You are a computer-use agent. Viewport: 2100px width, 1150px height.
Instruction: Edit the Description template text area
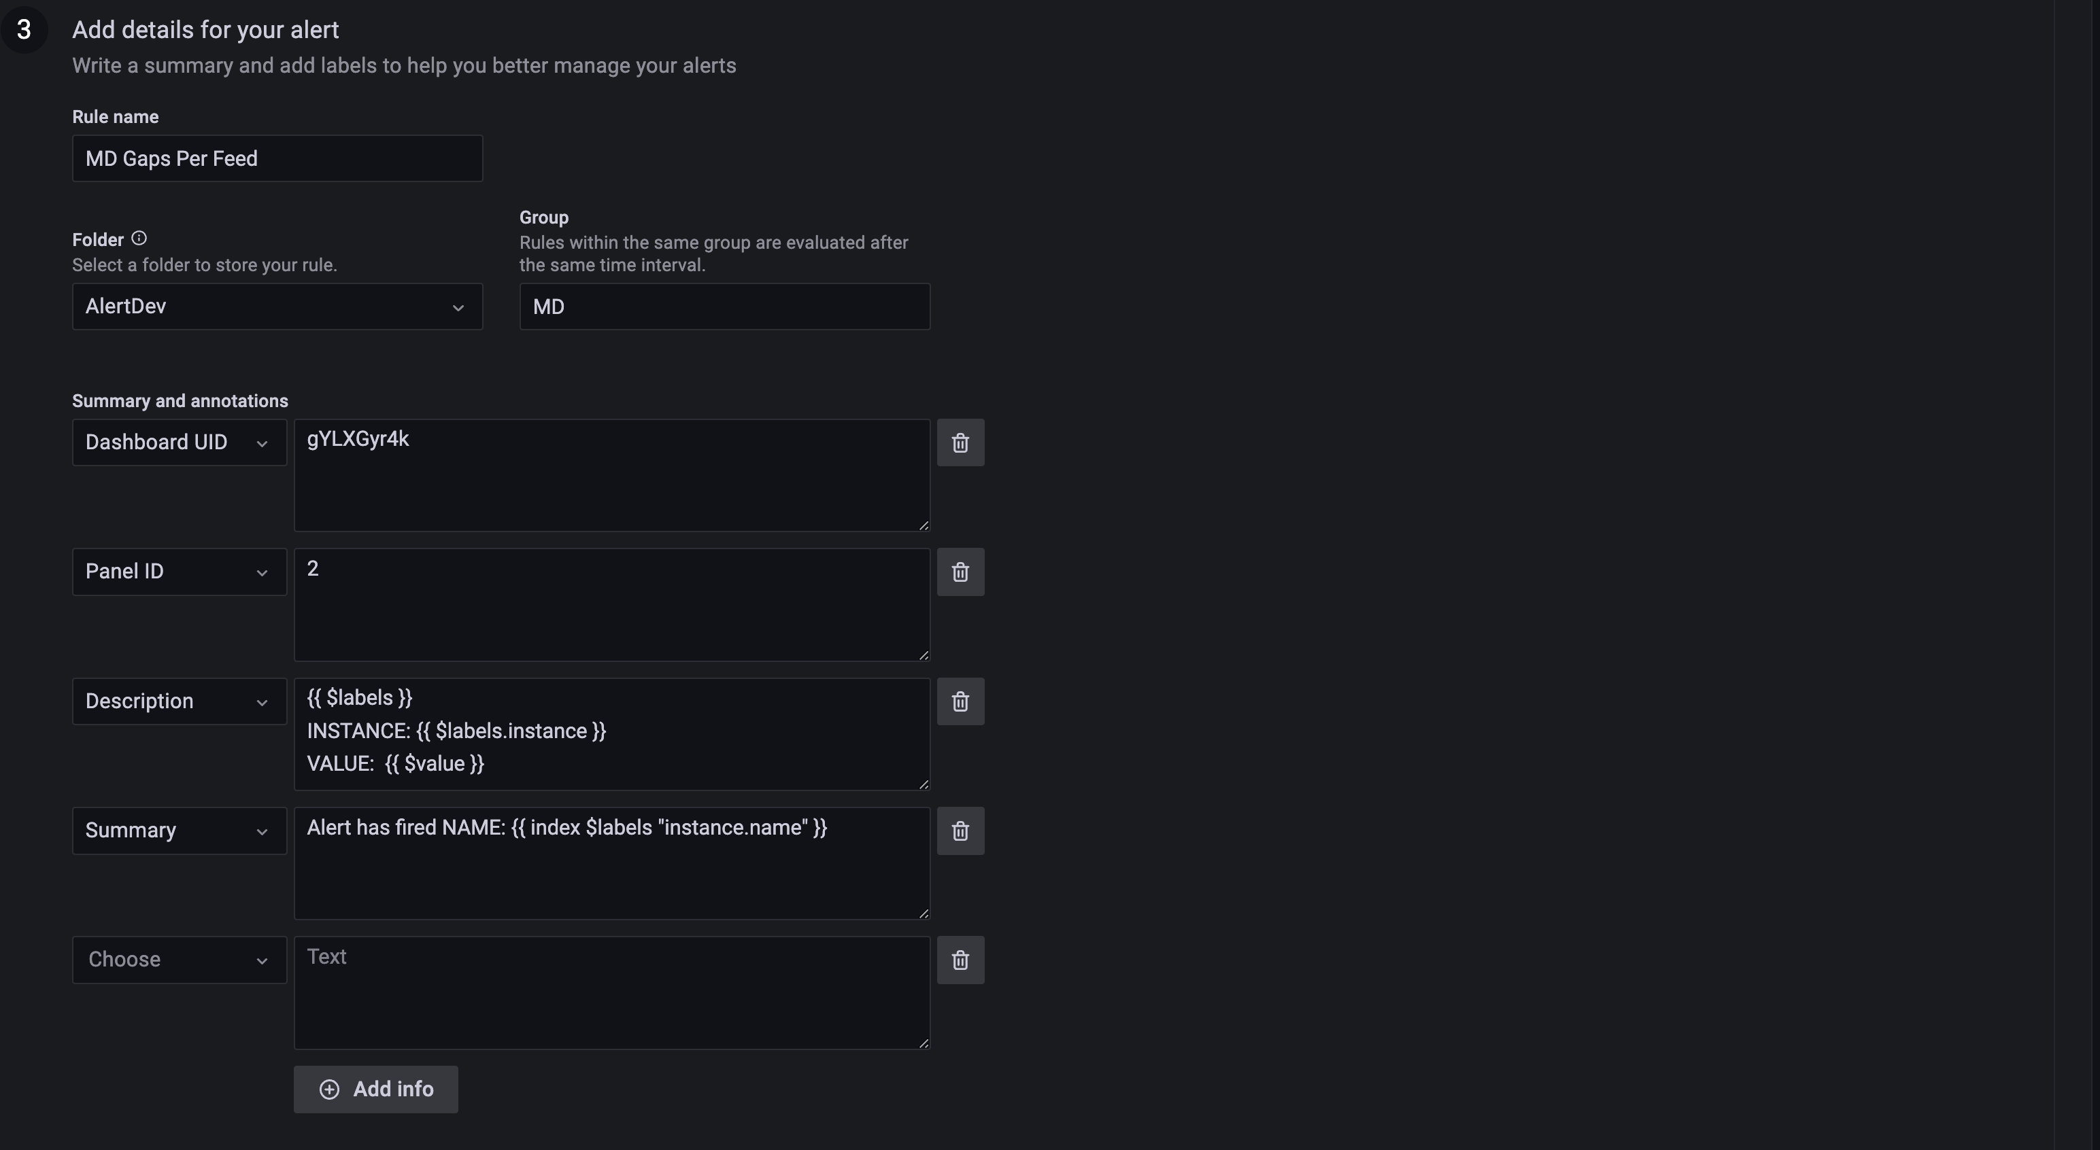click(x=611, y=734)
